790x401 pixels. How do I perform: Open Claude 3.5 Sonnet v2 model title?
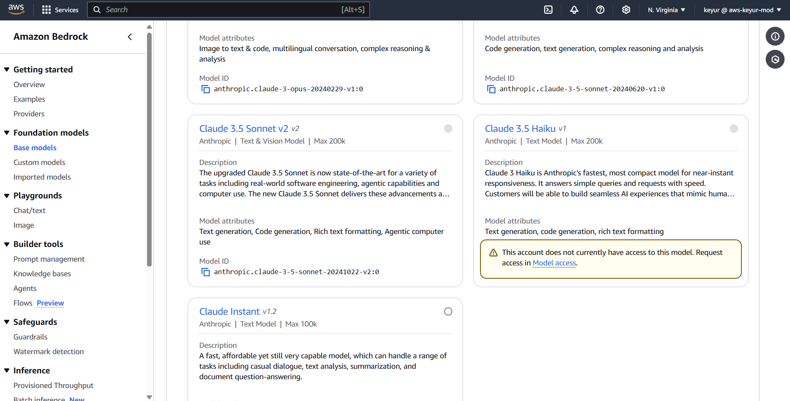point(243,129)
